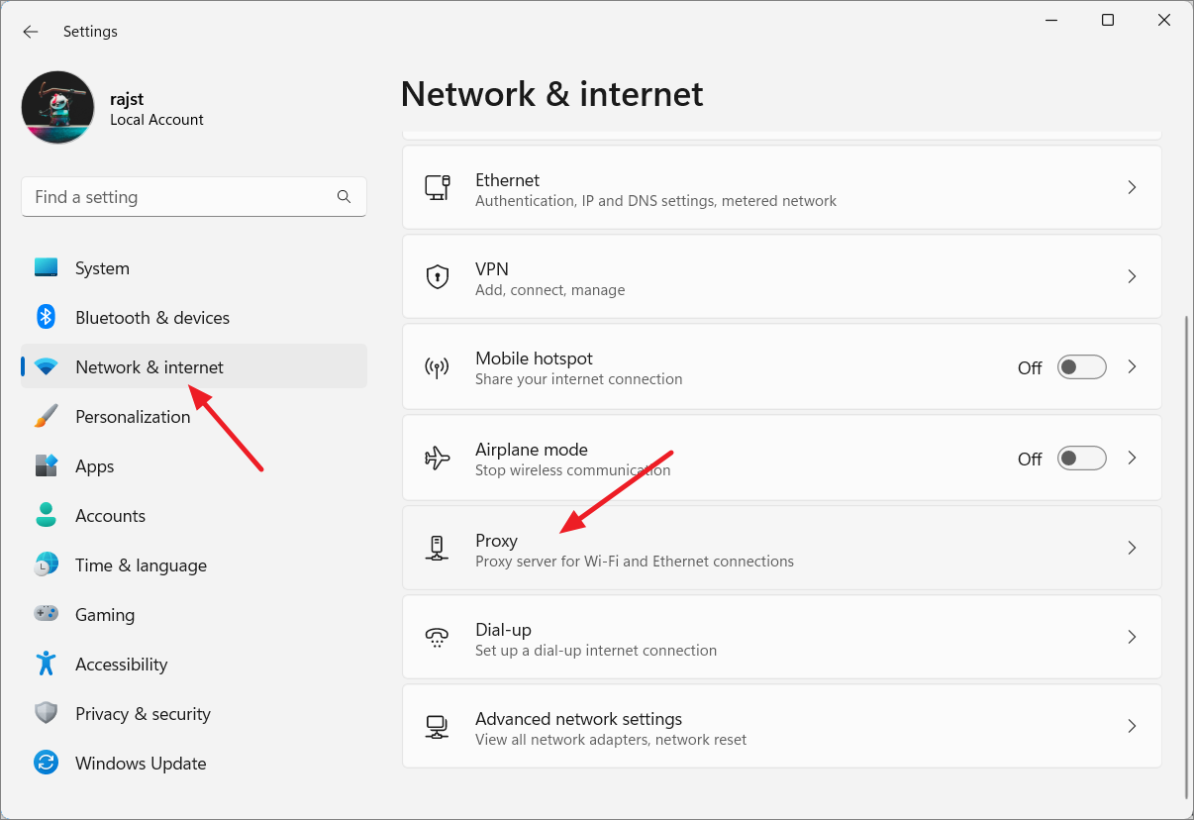Open the Mobile hotspot title

pos(534,359)
